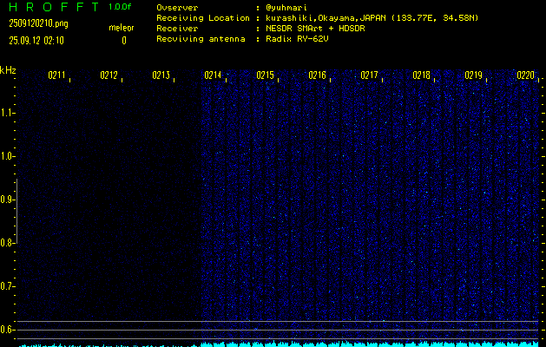Select the file name 2509120210.png

[x=38, y=23]
